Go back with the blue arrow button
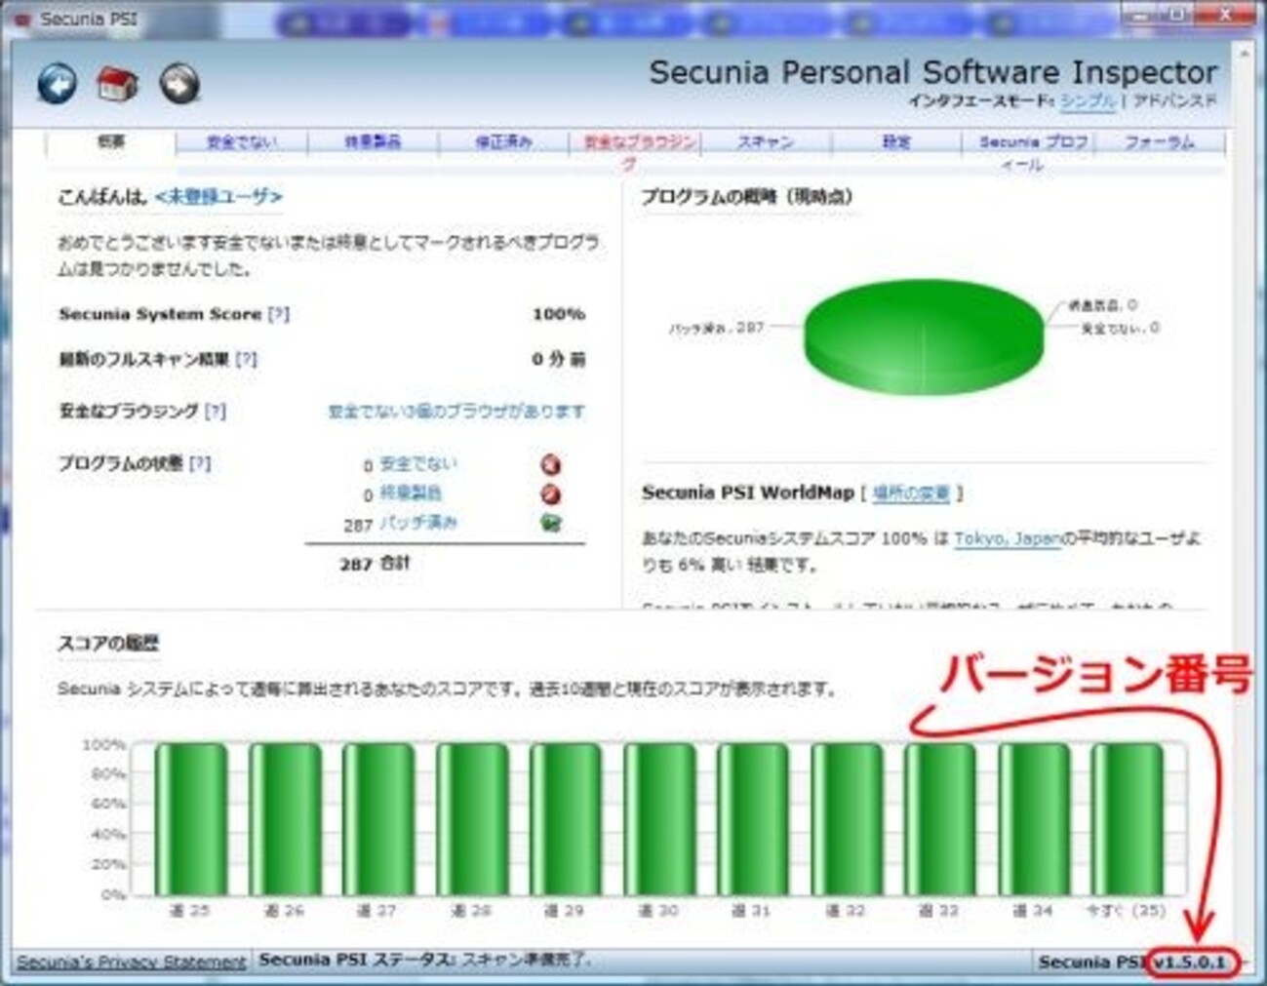Viewport: 1267px width, 986px height. [x=57, y=84]
